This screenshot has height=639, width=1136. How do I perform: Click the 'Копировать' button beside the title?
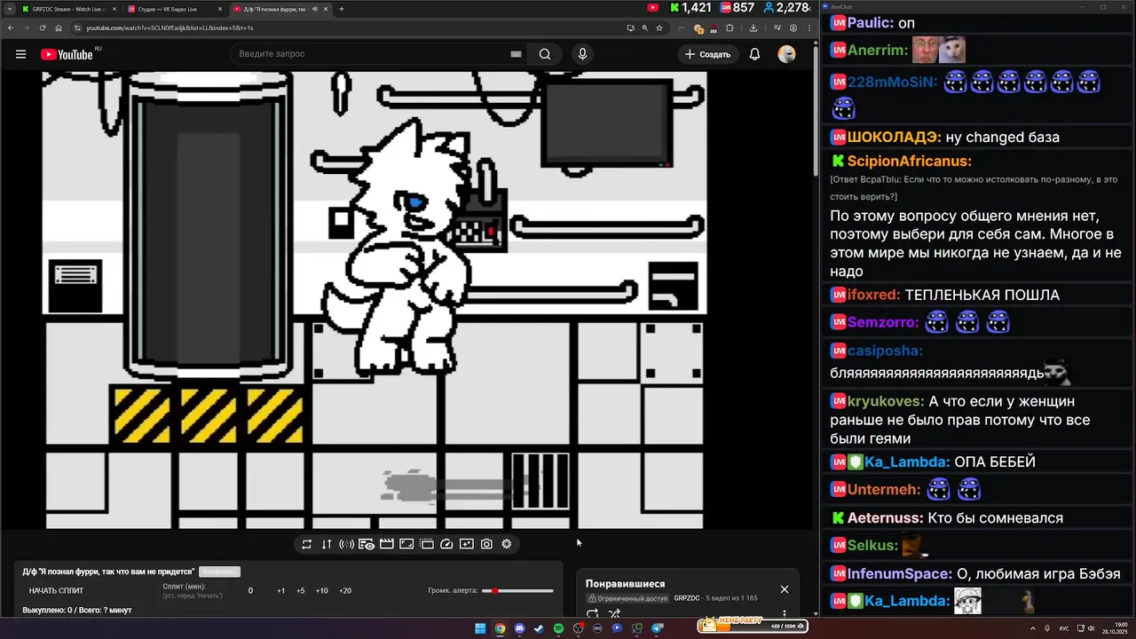[219, 572]
